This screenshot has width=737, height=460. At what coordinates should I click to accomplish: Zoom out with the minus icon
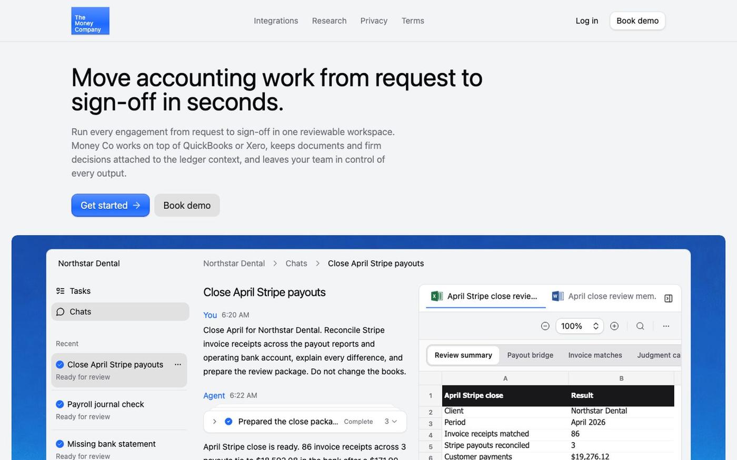545,326
